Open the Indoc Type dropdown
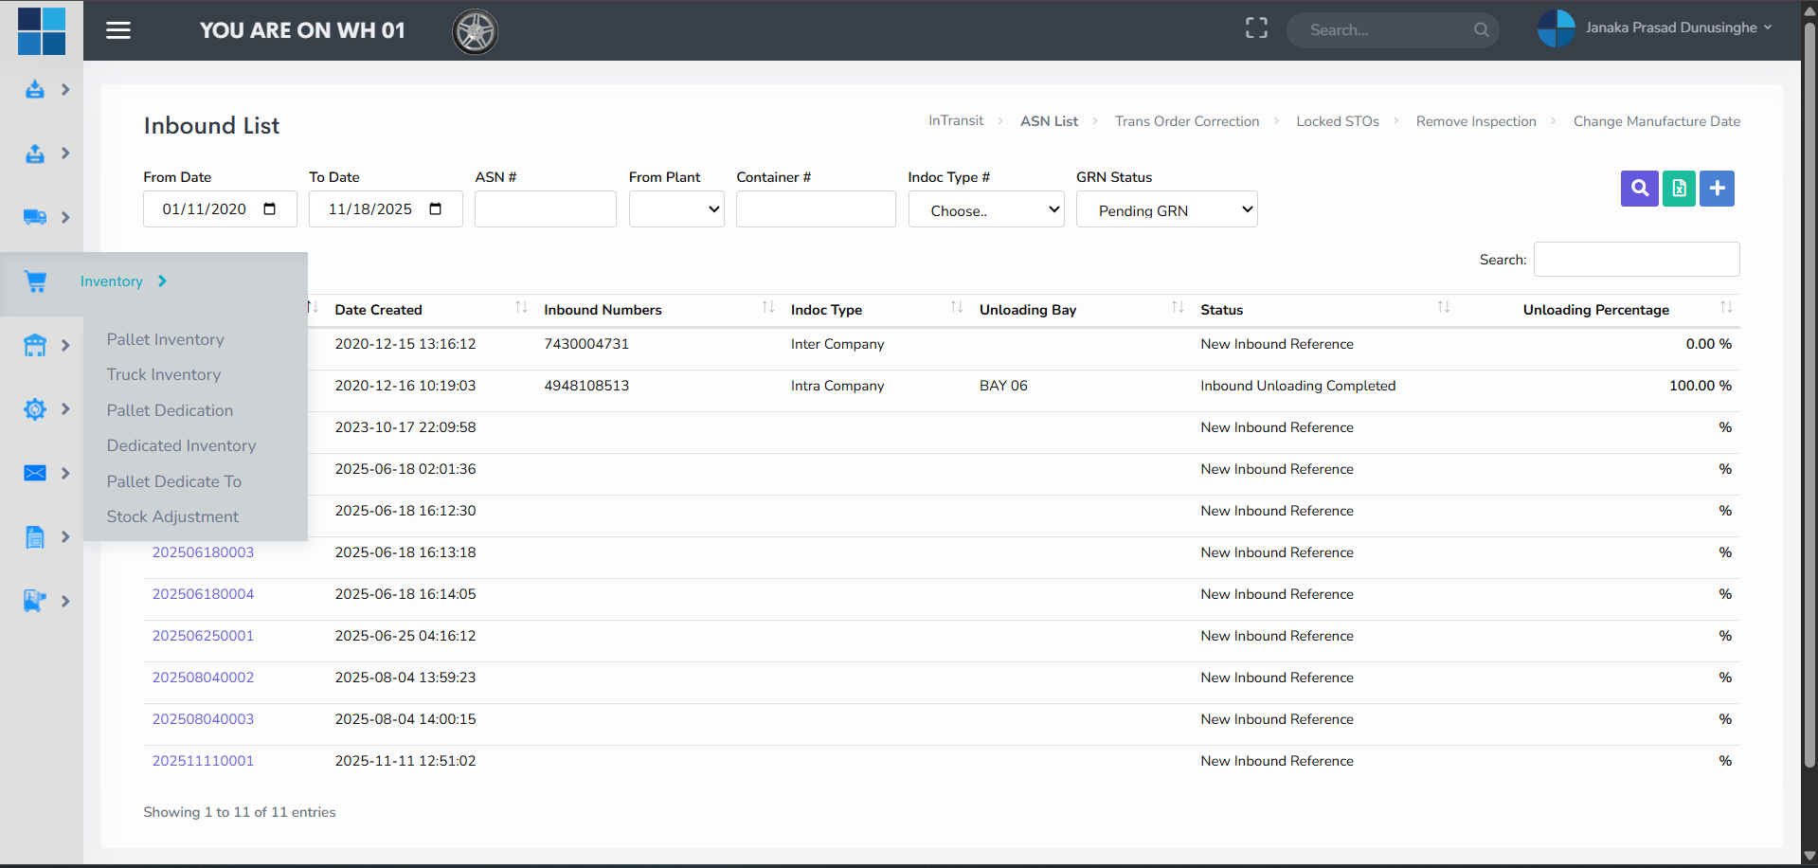This screenshot has width=1818, height=868. [985, 209]
